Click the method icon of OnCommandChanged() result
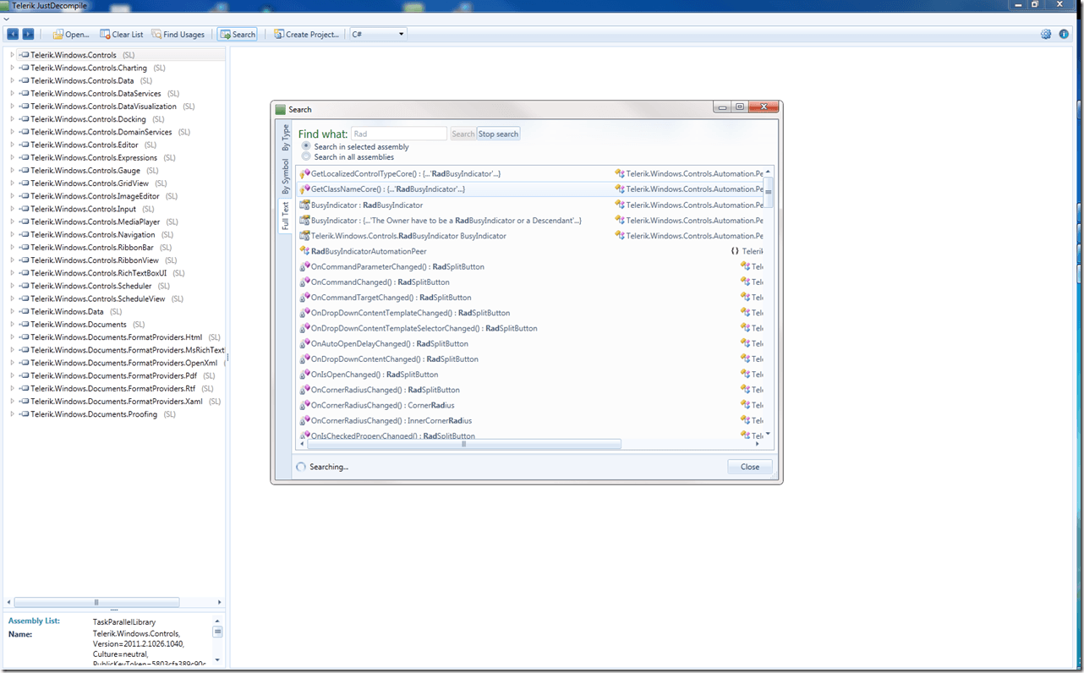The width and height of the screenshot is (1084, 673). [305, 282]
